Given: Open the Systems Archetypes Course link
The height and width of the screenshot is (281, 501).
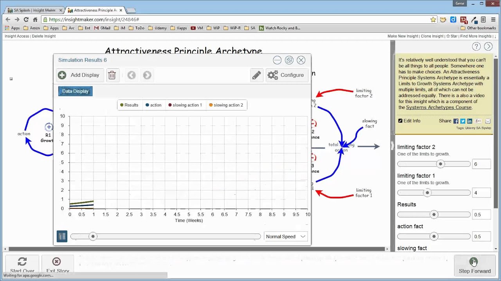Looking at the screenshot, I should tap(439, 107).
